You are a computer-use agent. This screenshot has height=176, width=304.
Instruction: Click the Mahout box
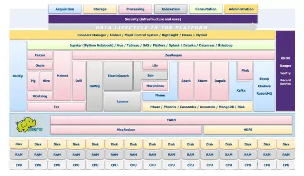click(62, 76)
